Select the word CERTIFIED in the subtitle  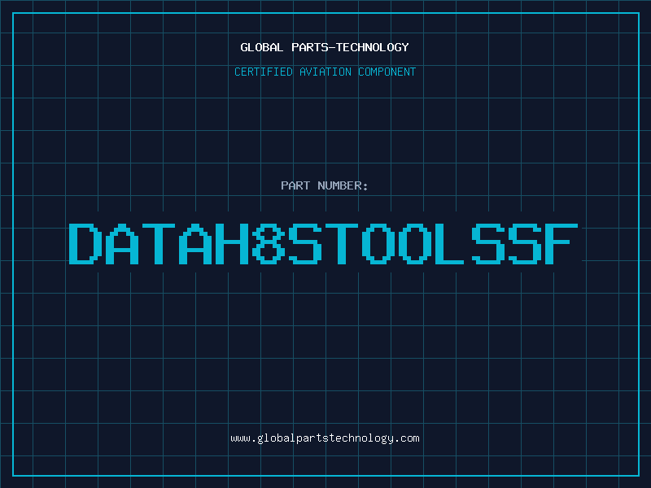[260, 72]
